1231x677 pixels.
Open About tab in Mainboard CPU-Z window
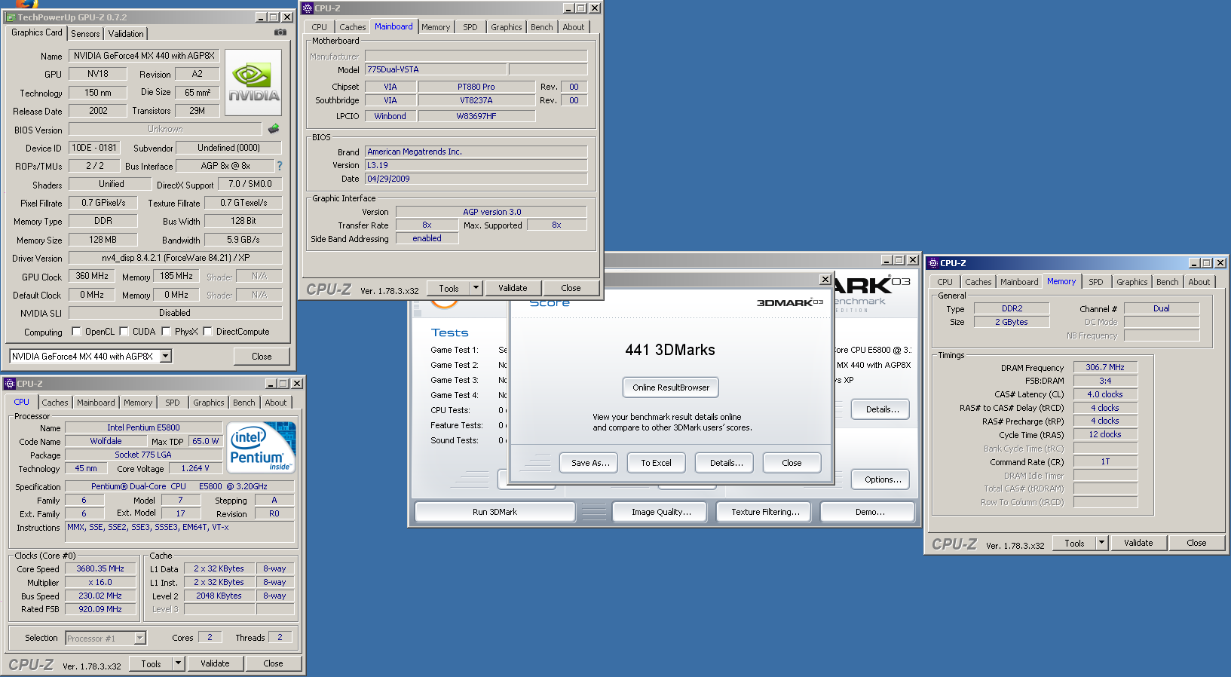(574, 27)
